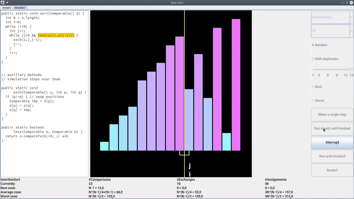Image resolution: width=354 pixels, height=199 pixels.
Task: Click the white bracket marker under the bars
Action: [x=184, y=153]
